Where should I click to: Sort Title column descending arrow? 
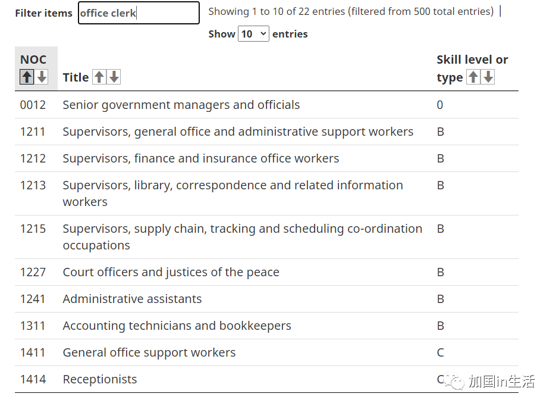coord(114,77)
